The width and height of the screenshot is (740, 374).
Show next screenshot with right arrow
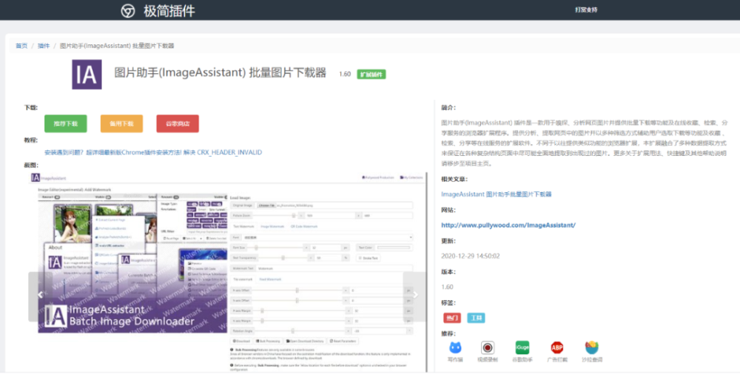click(x=415, y=295)
